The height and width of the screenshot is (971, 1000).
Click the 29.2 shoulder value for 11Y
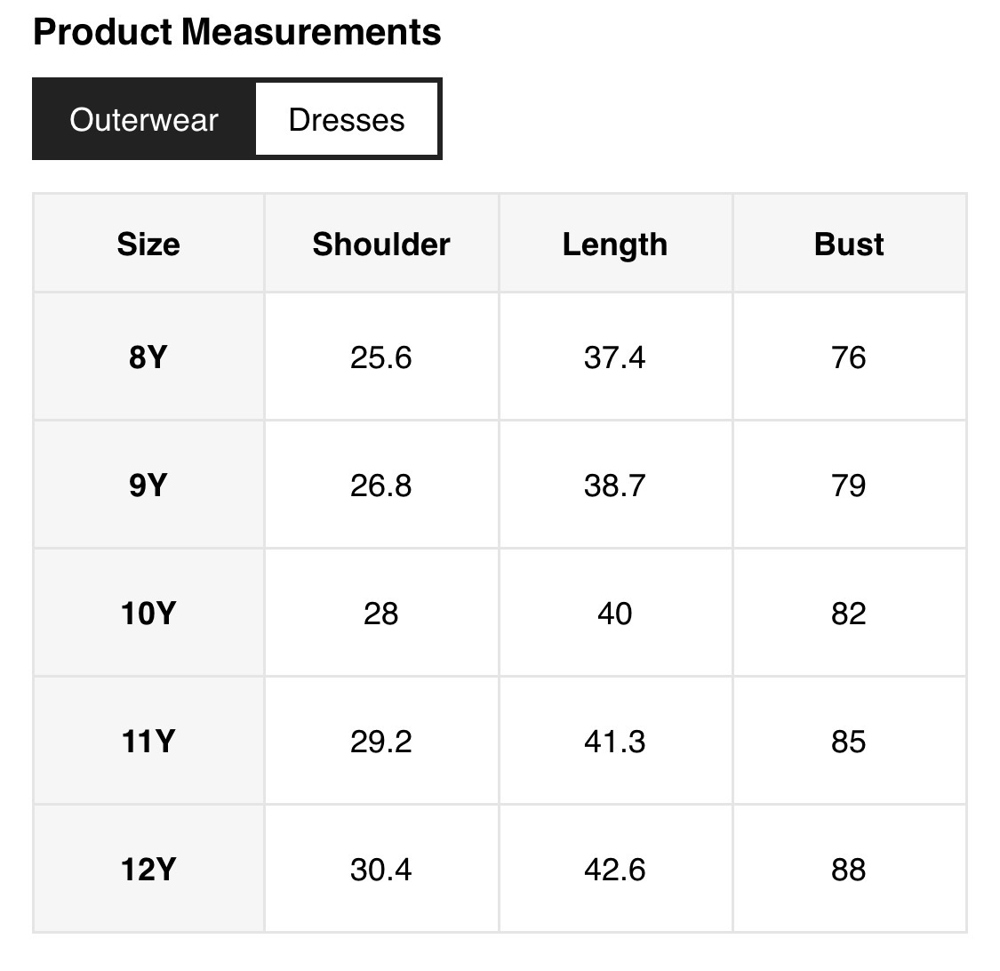coord(381,742)
